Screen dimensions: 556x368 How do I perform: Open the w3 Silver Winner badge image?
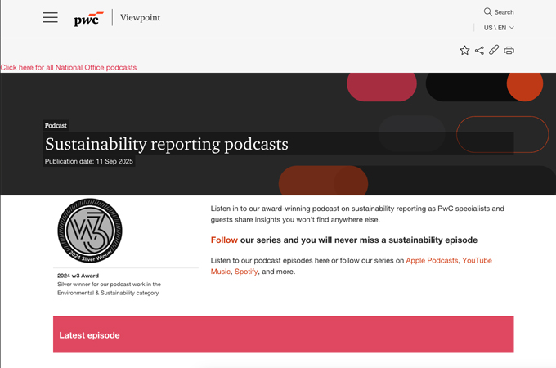90,231
